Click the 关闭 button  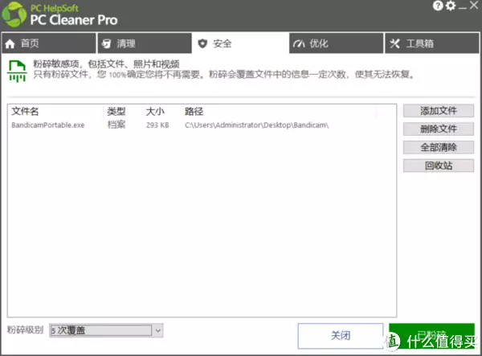click(x=341, y=336)
